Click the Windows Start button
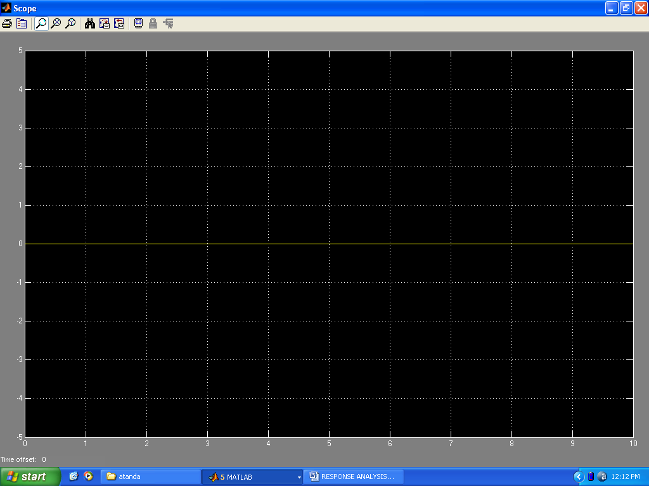Image resolution: width=649 pixels, height=486 pixels. pos(30,477)
